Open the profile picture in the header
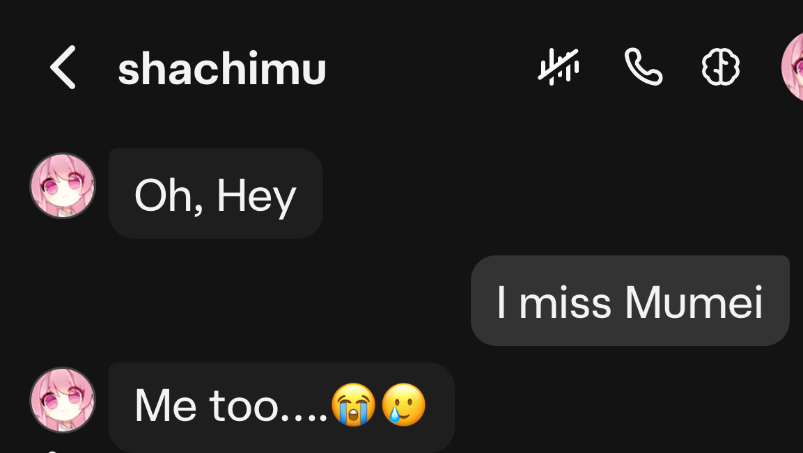803x453 pixels. (793, 67)
